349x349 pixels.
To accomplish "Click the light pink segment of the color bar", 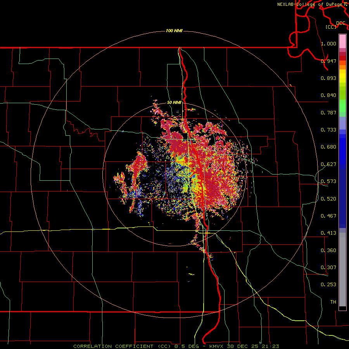I will (342, 41).
